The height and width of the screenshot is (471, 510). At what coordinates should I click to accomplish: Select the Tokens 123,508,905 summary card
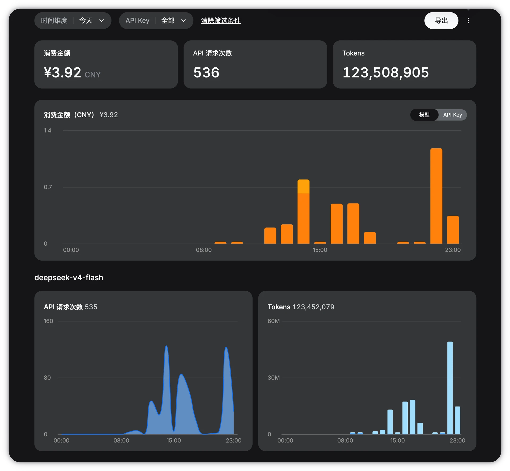click(404, 64)
